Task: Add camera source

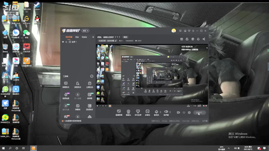Action: coord(128,113)
